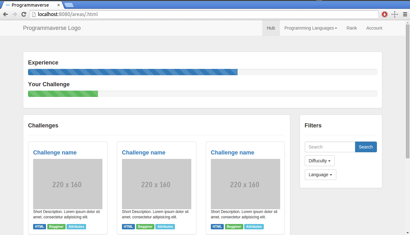This screenshot has height=235, width=410.
Task: Click the Begginer tag on the third card
Action: click(x=234, y=227)
